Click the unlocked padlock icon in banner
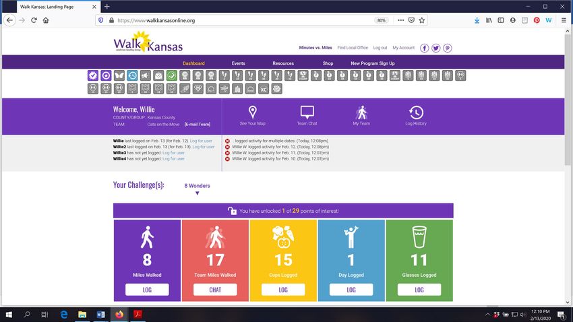 coord(232,211)
